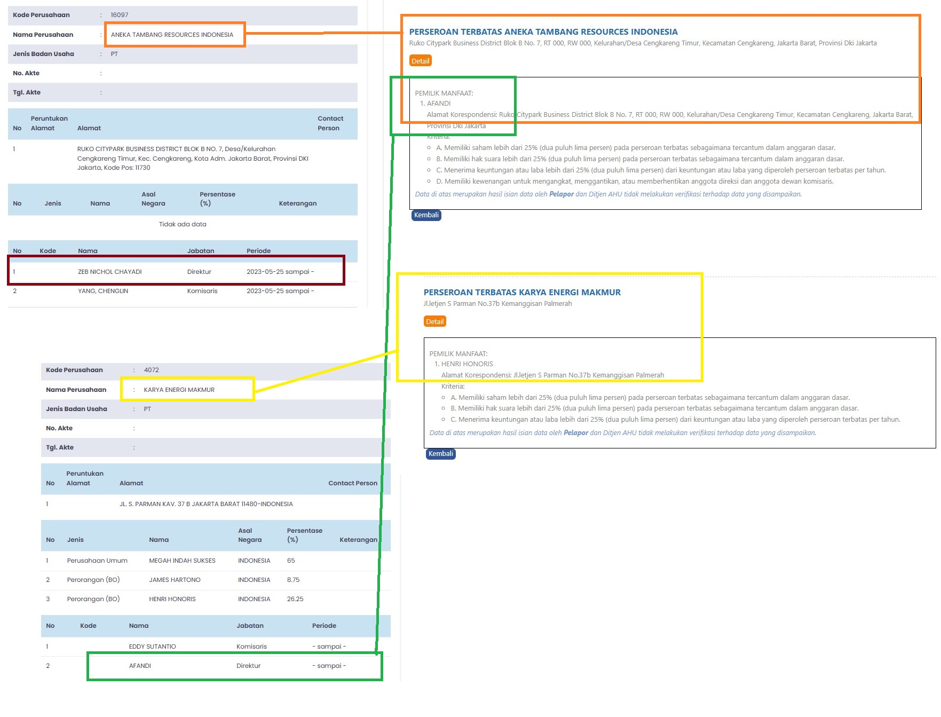The height and width of the screenshot is (717, 941).
Task: Click Perusahaan Umum type cell
Action: (97, 561)
